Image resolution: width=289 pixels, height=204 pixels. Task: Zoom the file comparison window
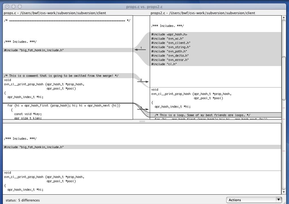[x=20, y=7]
